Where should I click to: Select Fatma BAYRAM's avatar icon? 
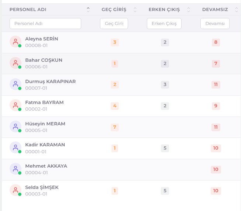click(16, 105)
